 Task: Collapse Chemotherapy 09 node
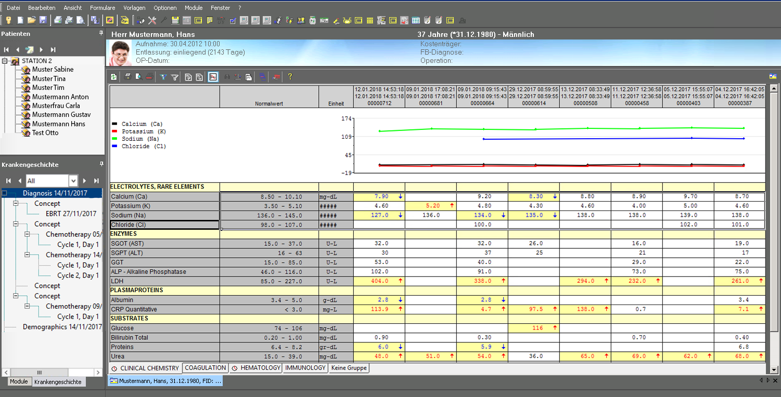tap(27, 307)
